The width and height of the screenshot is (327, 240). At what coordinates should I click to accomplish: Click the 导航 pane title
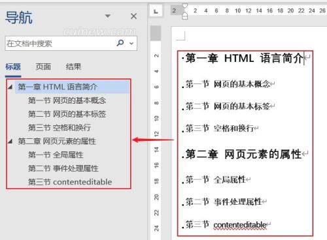[19, 18]
